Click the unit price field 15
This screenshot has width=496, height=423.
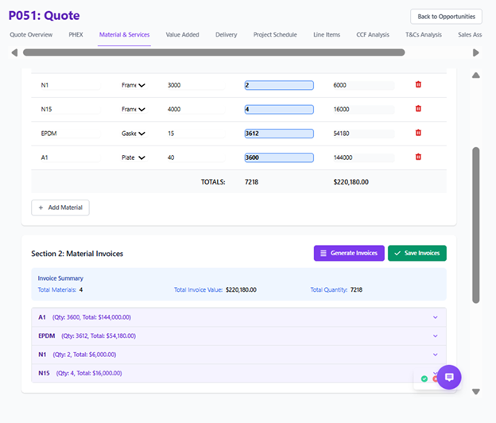(196, 134)
